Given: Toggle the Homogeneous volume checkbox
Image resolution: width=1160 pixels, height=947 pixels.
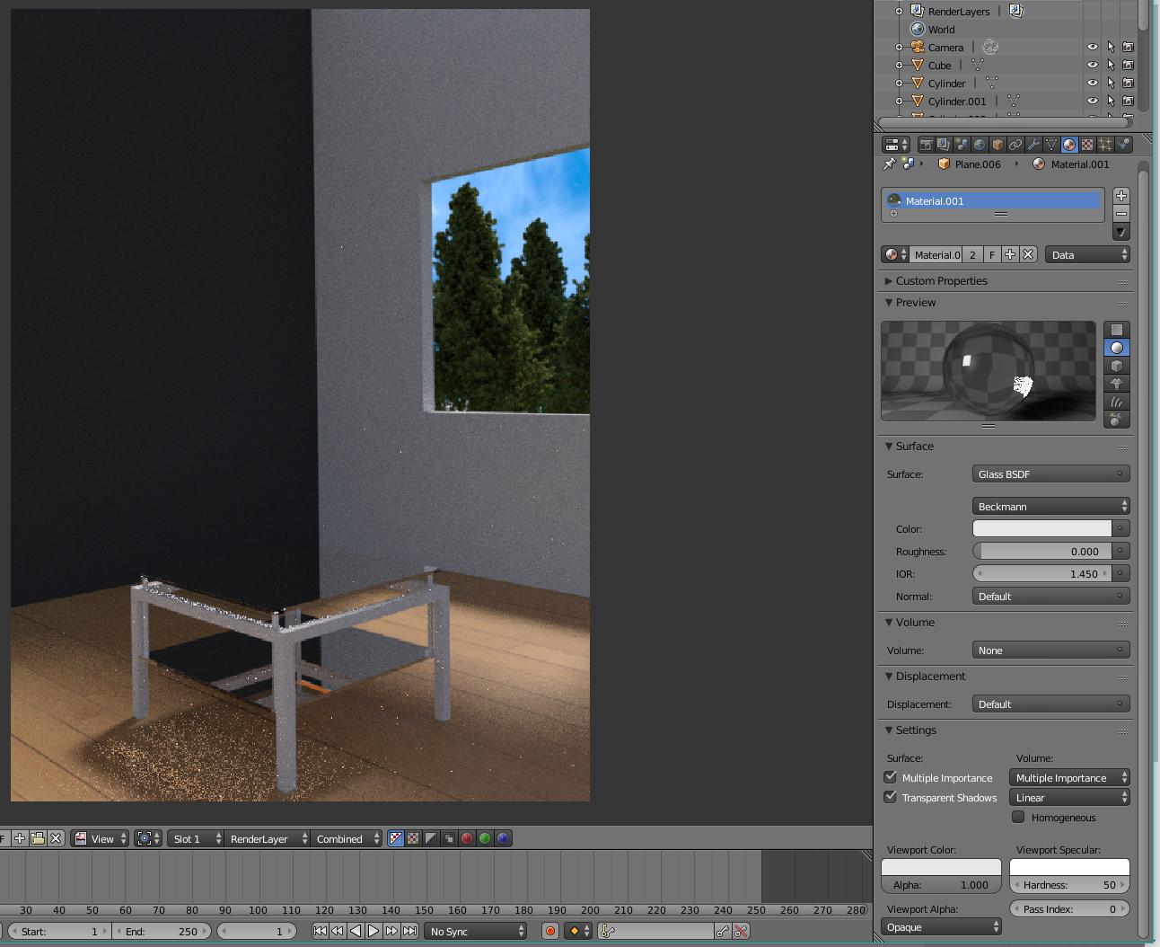Looking at the screenshot, I should pyautogui.click(x=1018, y=817).
